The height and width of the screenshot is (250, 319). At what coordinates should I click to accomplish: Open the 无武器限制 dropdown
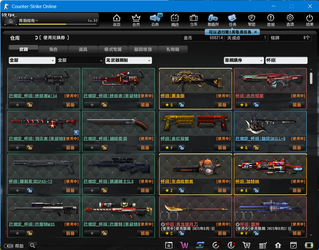click(128, 60)
